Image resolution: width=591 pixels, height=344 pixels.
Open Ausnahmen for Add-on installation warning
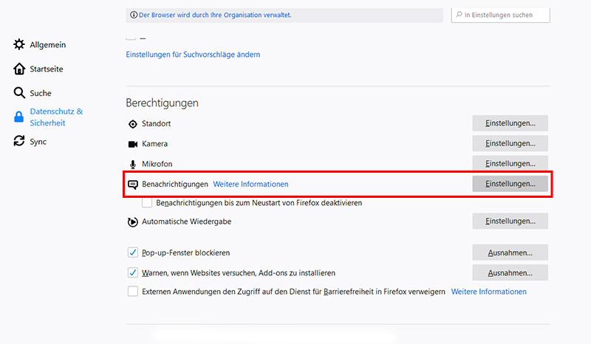click(510, 272)
